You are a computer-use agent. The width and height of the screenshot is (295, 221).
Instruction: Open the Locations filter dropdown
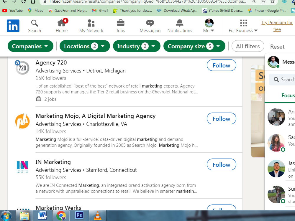pos(85,46)
